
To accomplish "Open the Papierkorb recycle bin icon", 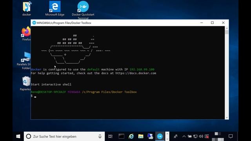I will click(26, 83).
